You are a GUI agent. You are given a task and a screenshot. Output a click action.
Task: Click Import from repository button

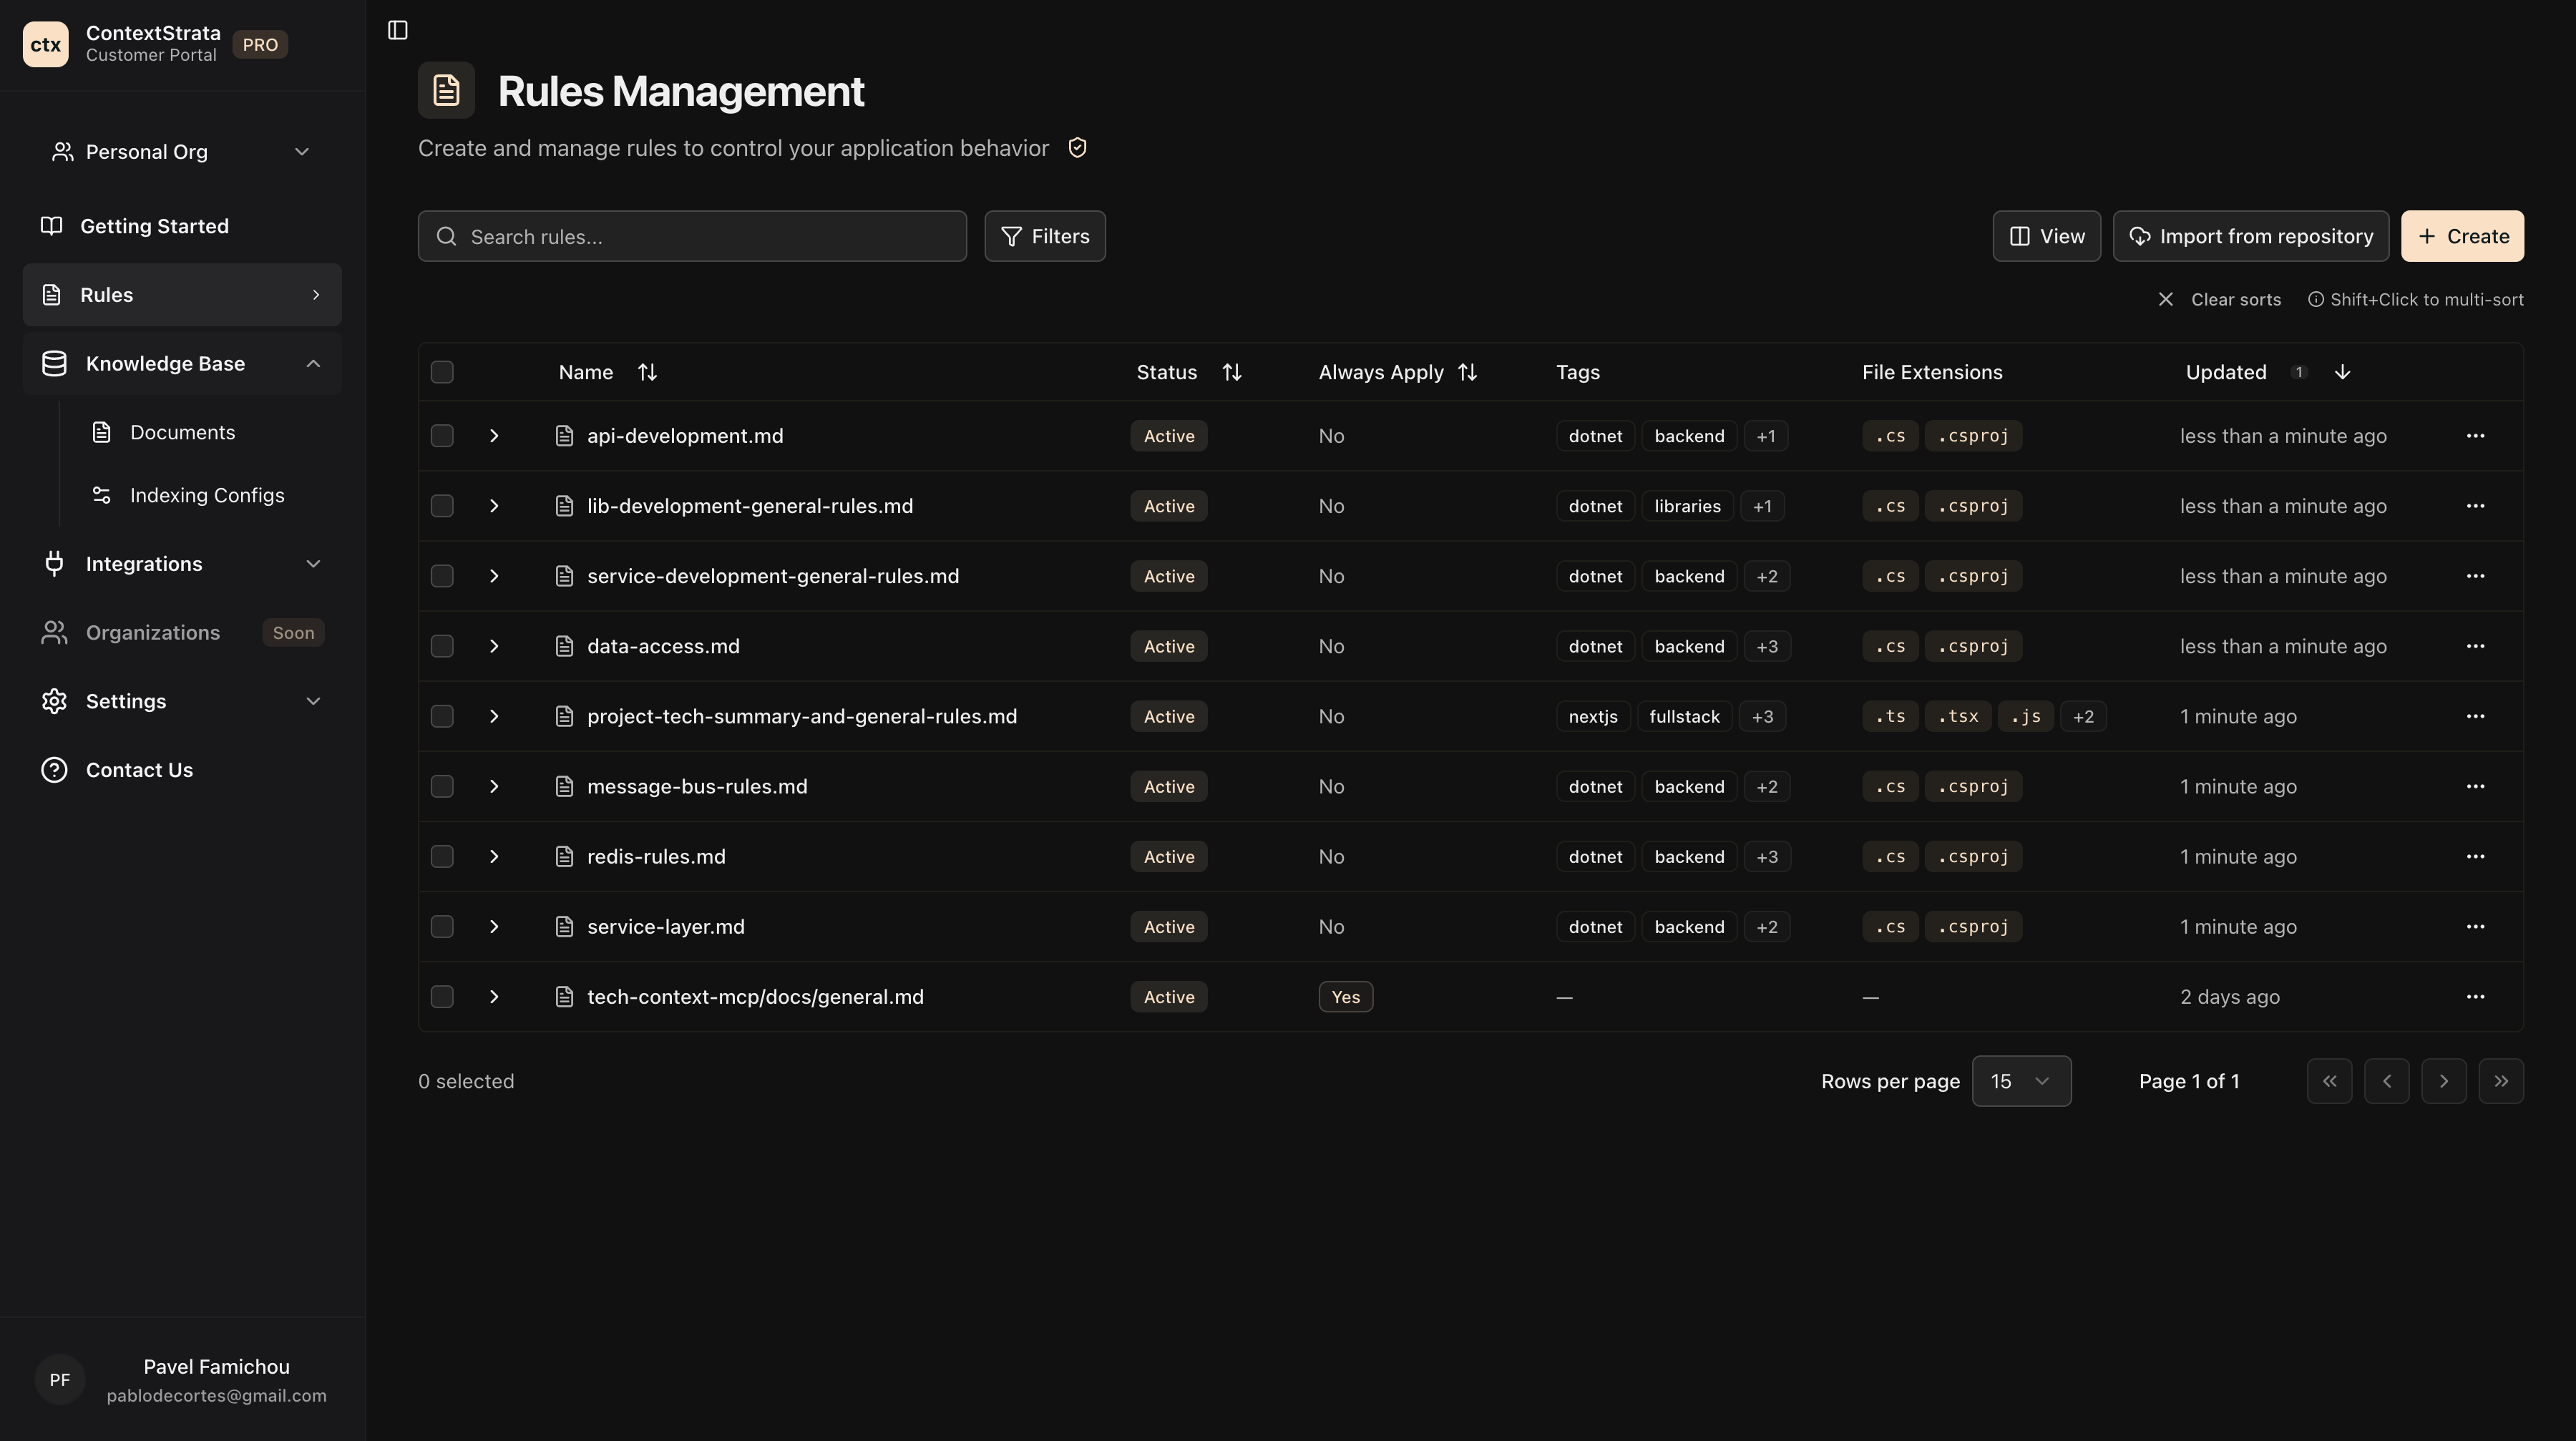[x=2250, y=236]
